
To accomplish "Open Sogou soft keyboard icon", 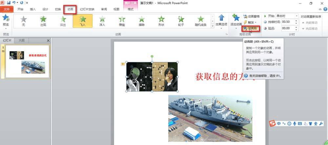I will click(300, 124).
